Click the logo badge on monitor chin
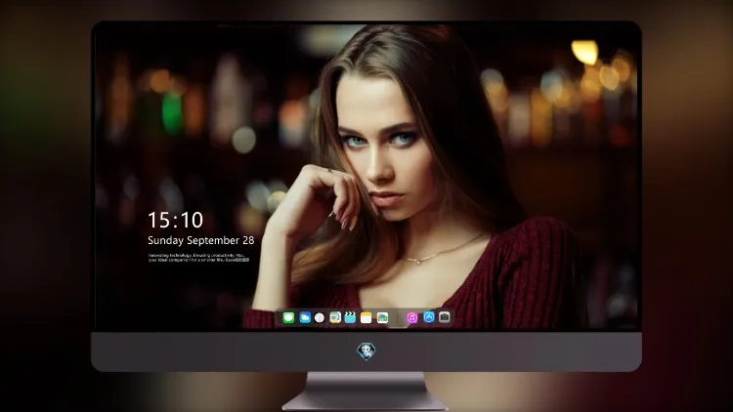The height and width of the screenshot is (412, 733). pos(366,351)
